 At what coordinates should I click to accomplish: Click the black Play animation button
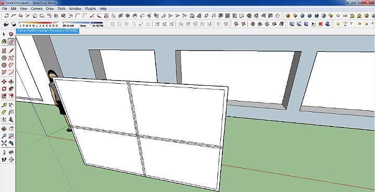tap(314, 24)
